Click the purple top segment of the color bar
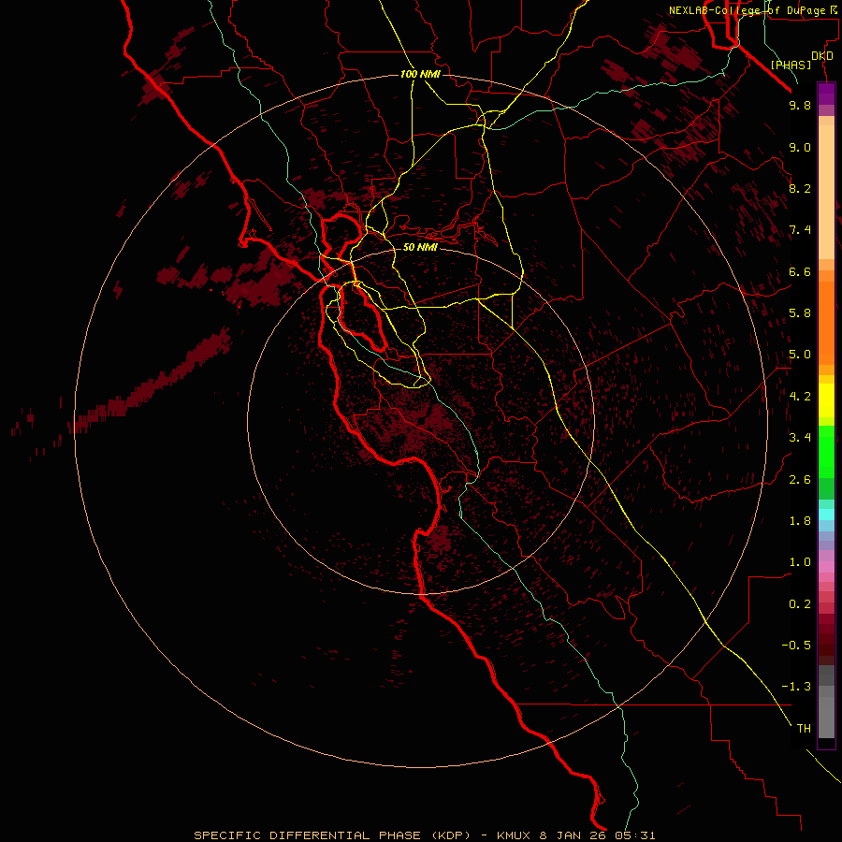The image size is (842, 842). [x=826, y=94]
